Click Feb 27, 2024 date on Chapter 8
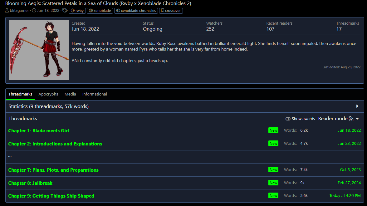Viewport: 367px width, 206px height. 349,183
